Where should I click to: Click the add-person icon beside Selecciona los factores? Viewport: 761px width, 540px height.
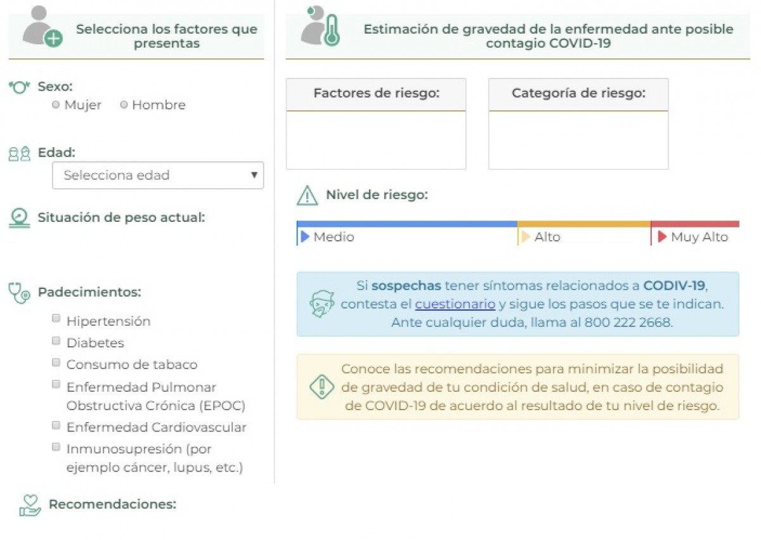tap(42, 26)
